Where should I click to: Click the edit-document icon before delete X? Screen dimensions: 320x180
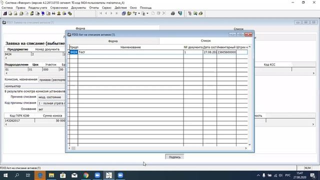(x=158, y=13)
